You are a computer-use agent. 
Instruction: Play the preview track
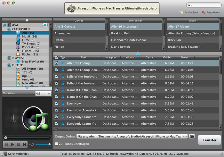tap(12, 145)
